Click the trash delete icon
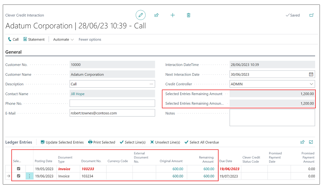The image size is (323, 187). [x=189, y=15]
